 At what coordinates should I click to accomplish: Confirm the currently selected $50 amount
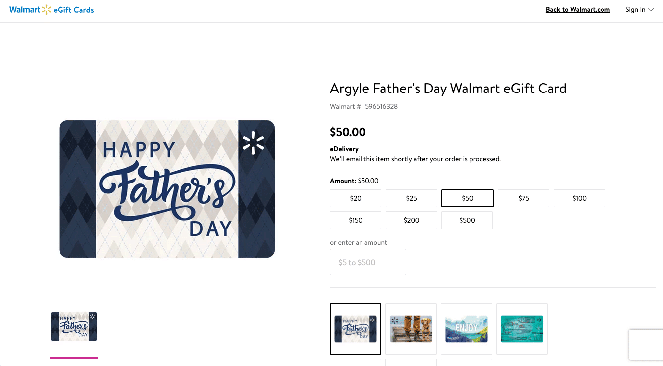(467, 198)
